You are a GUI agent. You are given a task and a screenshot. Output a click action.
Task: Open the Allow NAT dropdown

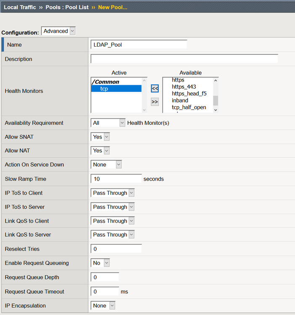tap(100, 151)
